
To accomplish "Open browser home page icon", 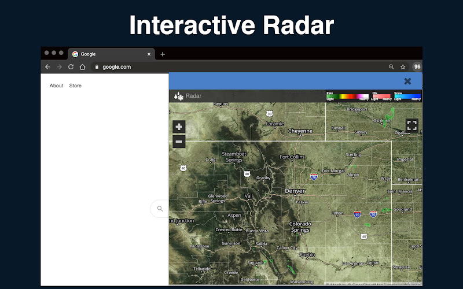I will point(82,67).
